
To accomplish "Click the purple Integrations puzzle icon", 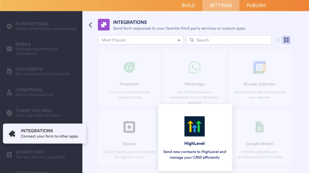I will [x=104, y=25].
